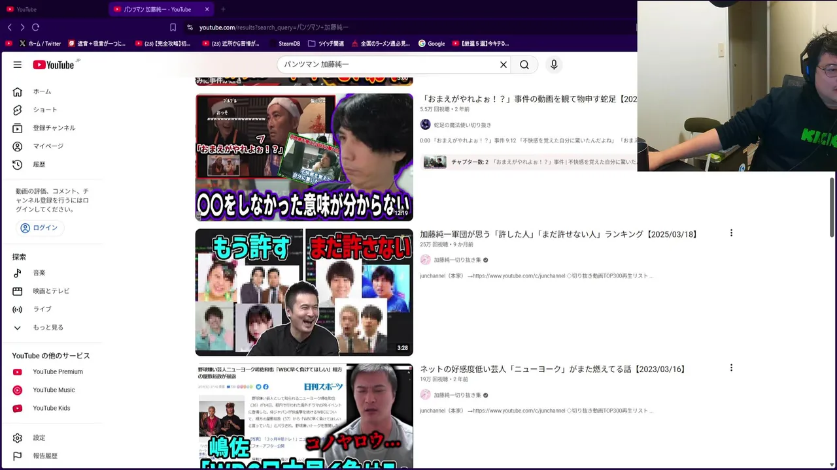Click the magnifier search button
This screenshot has width=837, height=470.
(524, 65)
